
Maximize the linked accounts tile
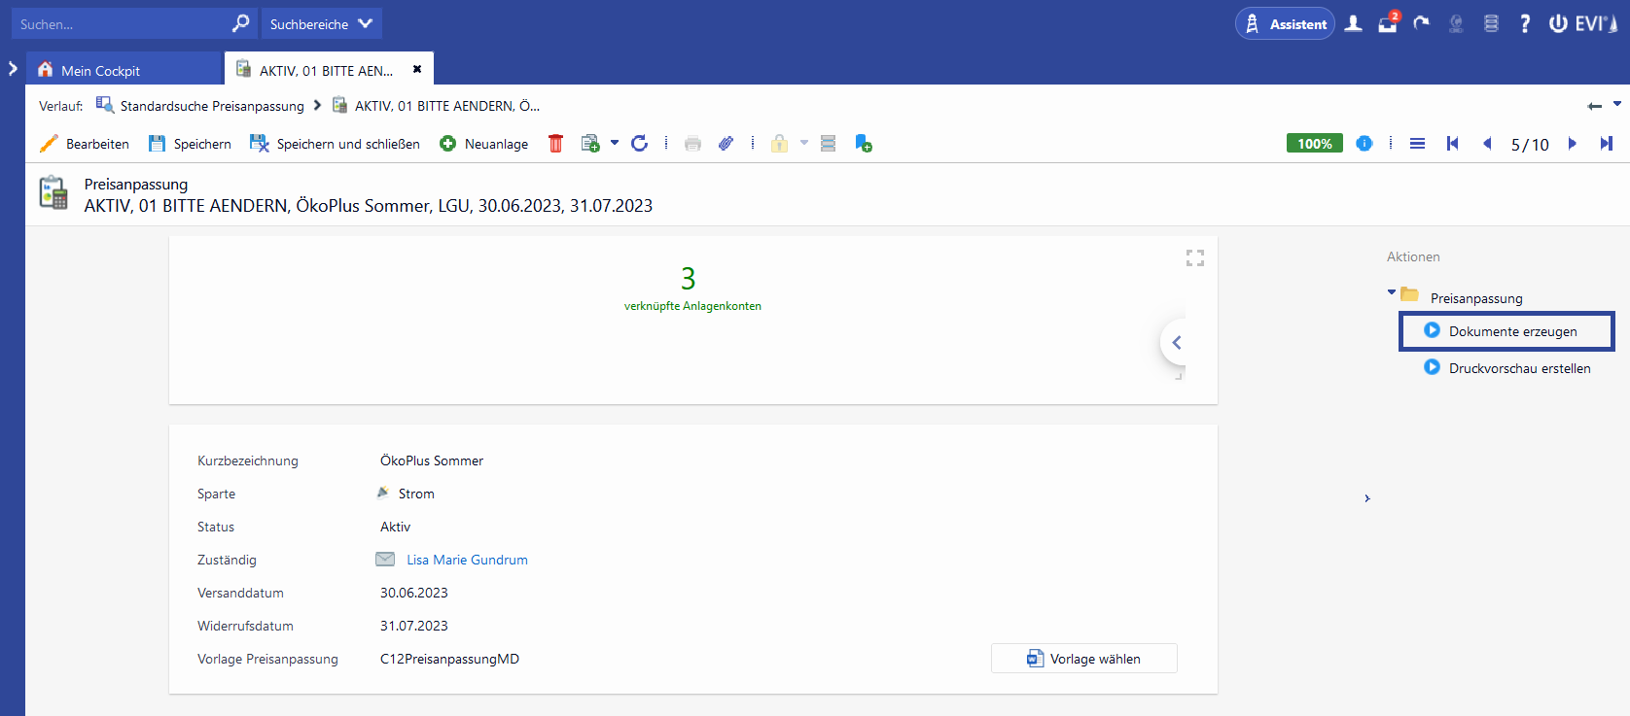(1194, 257)
